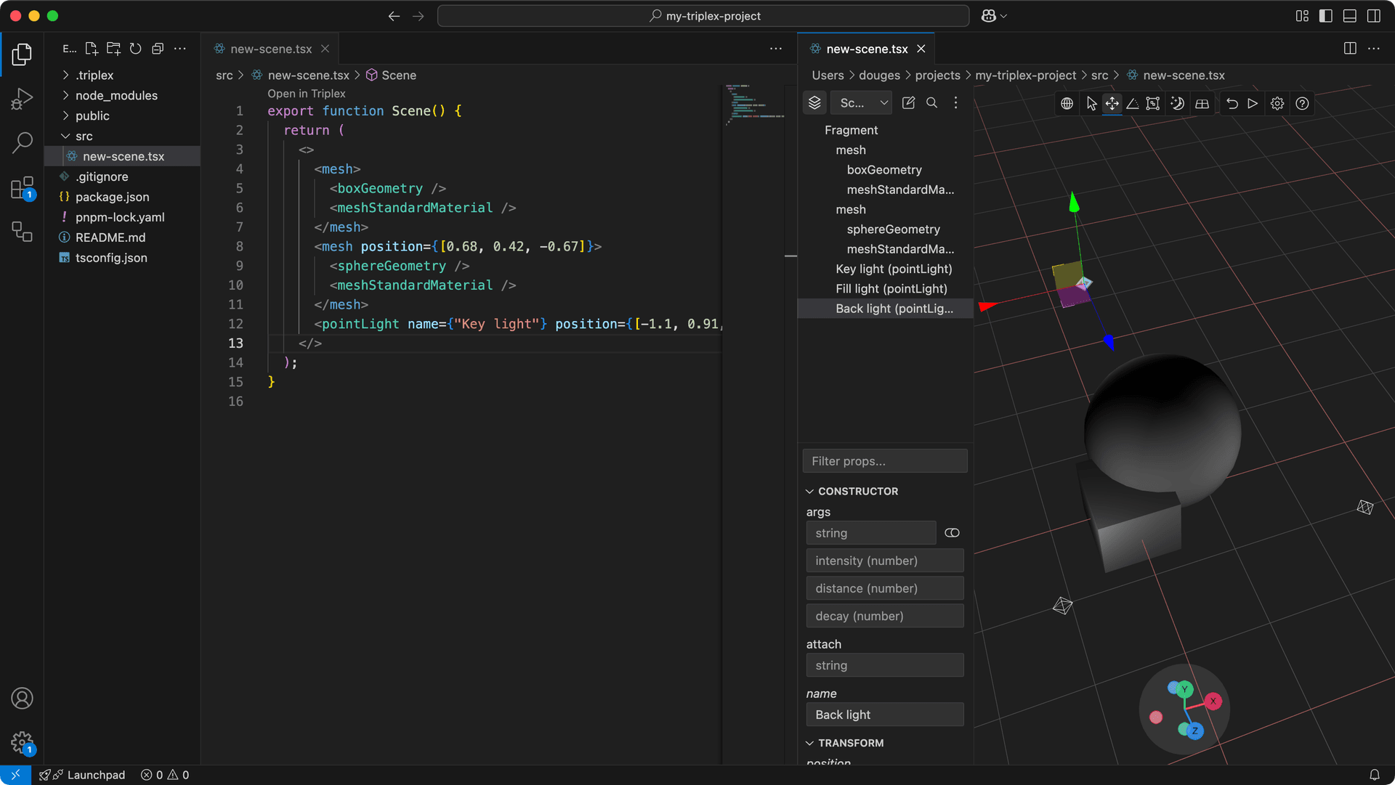The width and height of the screenshot is (1395, 785).
Task: Expand the node_modules folder
Action: [x=116, y=95]
